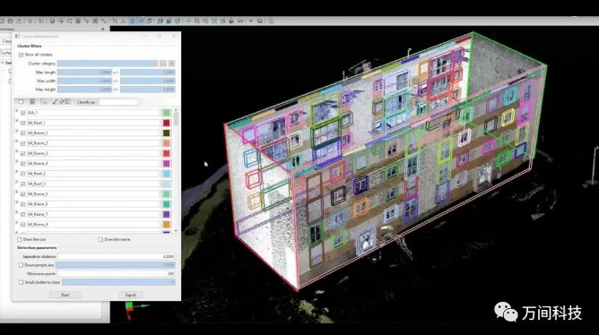
Task: Click the database cylinder toolbar icon
Action: pos(52,21)
